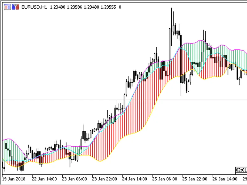Viewport: 247px width, 185px height.
Task: Select the EURUSD,H1 symbol label
Action: 34,7
